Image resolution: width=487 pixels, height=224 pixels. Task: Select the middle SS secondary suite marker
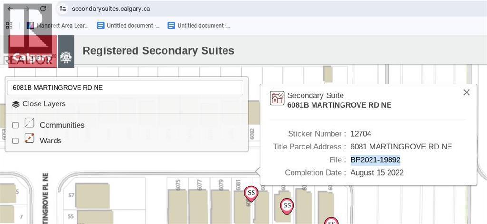coord(286,206)
